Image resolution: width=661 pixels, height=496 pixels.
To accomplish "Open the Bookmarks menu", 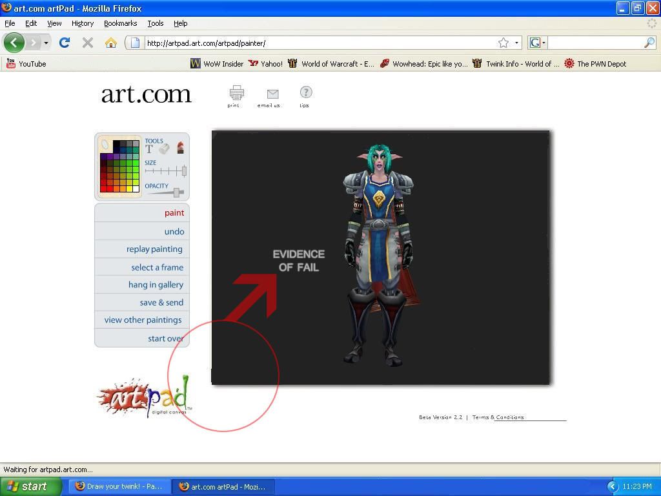I will coord(121,23).
